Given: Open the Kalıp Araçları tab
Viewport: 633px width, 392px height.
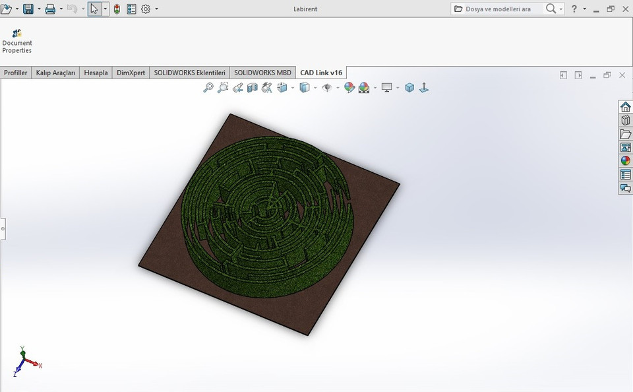Looking at the screenshot, I should pos(55,73).
